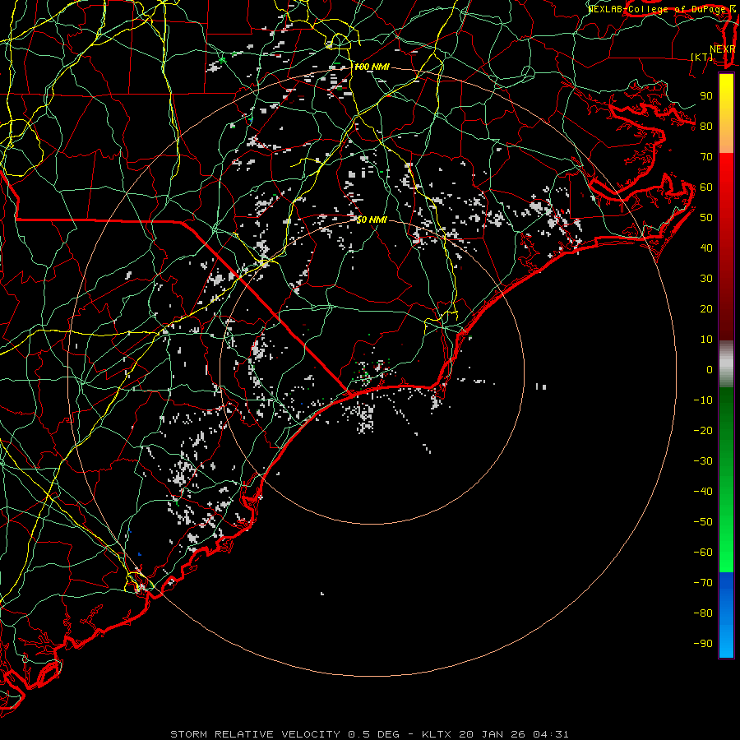Screen dimensions: 740x740
Task: Click the 0.5 DEG elevation text
Action: pos(373,734)
